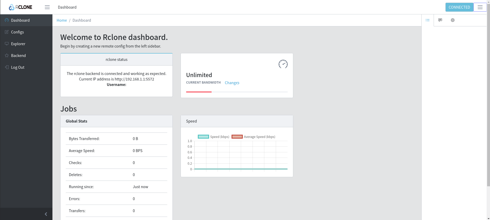The height and width of the screenshot is (220, 490).
Task: Select Log Out in the sidebar
Action: click(26, 67)
